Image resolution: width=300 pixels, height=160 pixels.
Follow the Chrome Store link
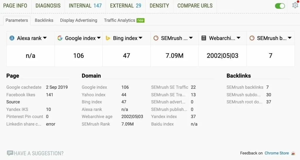click(x=277, y=153)
